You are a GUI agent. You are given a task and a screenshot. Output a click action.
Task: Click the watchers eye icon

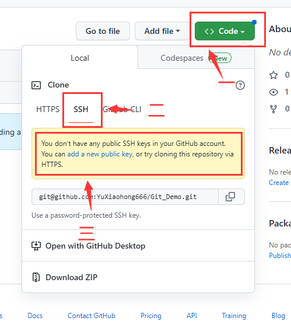(x=274, y=92)
